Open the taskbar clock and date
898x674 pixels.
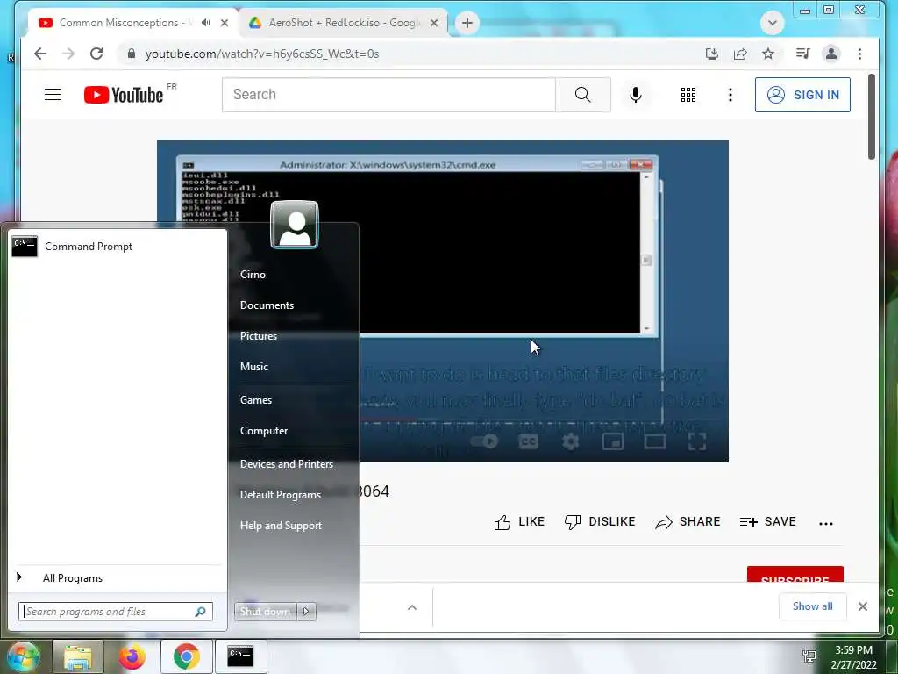pyautogui.click(x=853, y=657)
